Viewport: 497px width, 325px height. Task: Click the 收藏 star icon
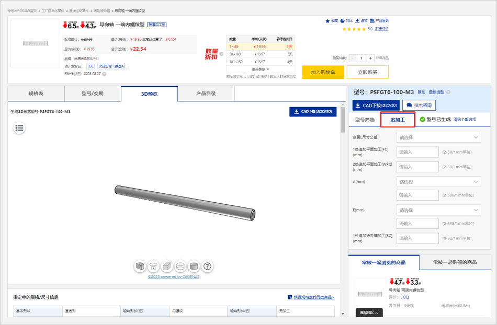pyautogui.click(x=328, y=21)
